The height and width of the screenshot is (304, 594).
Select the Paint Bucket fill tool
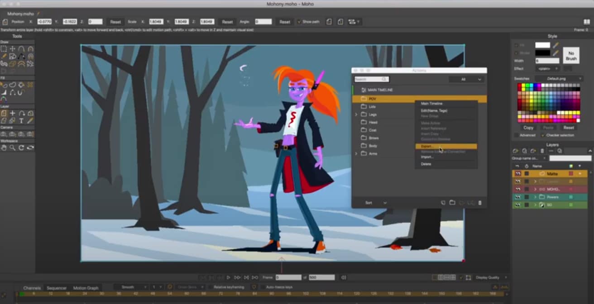[21, 85]
